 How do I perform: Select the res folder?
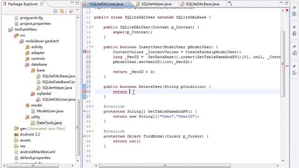point(22,146)
